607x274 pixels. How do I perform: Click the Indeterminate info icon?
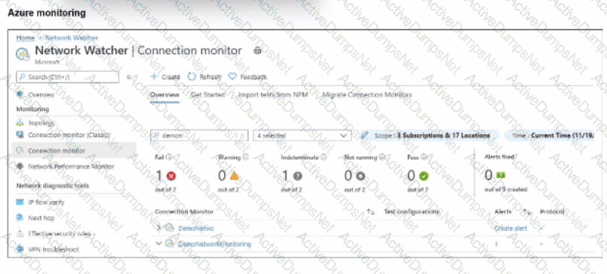tap(323, 157)
